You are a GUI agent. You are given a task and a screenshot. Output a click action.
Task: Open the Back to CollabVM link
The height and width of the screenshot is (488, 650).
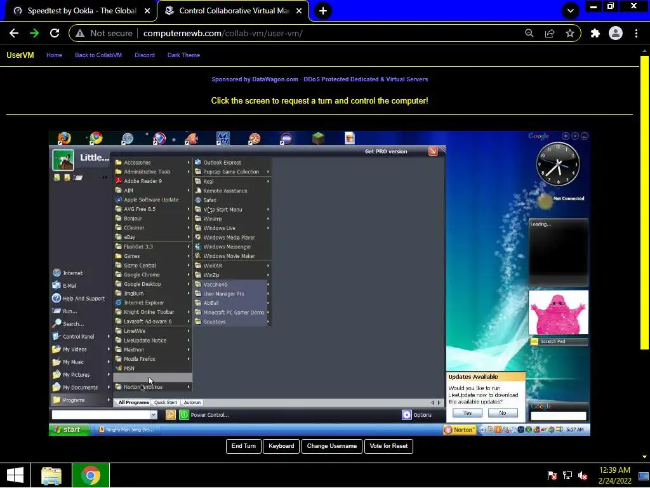tap(98, 55)
